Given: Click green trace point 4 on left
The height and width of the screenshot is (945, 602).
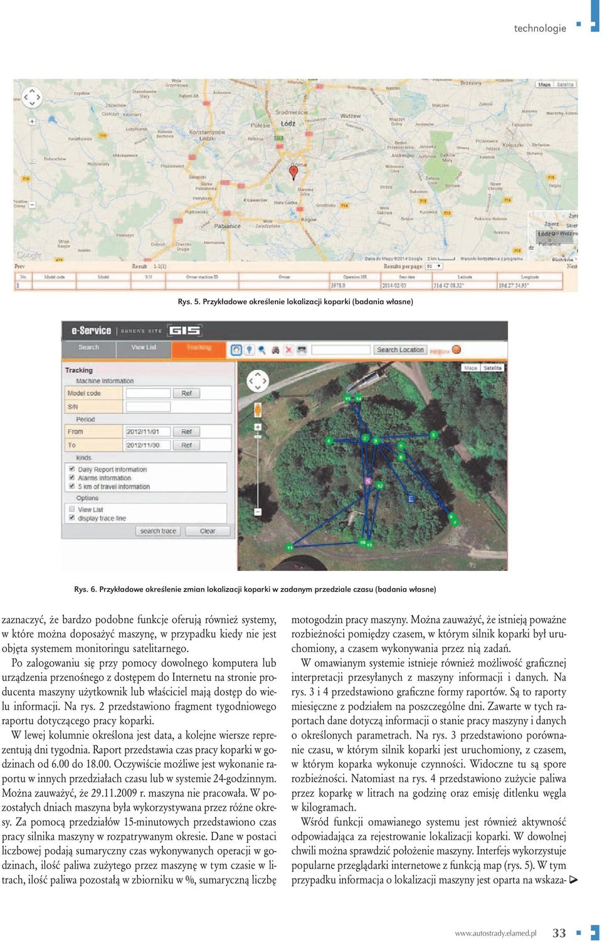Looking at the screenshot, I should [329, 441].
